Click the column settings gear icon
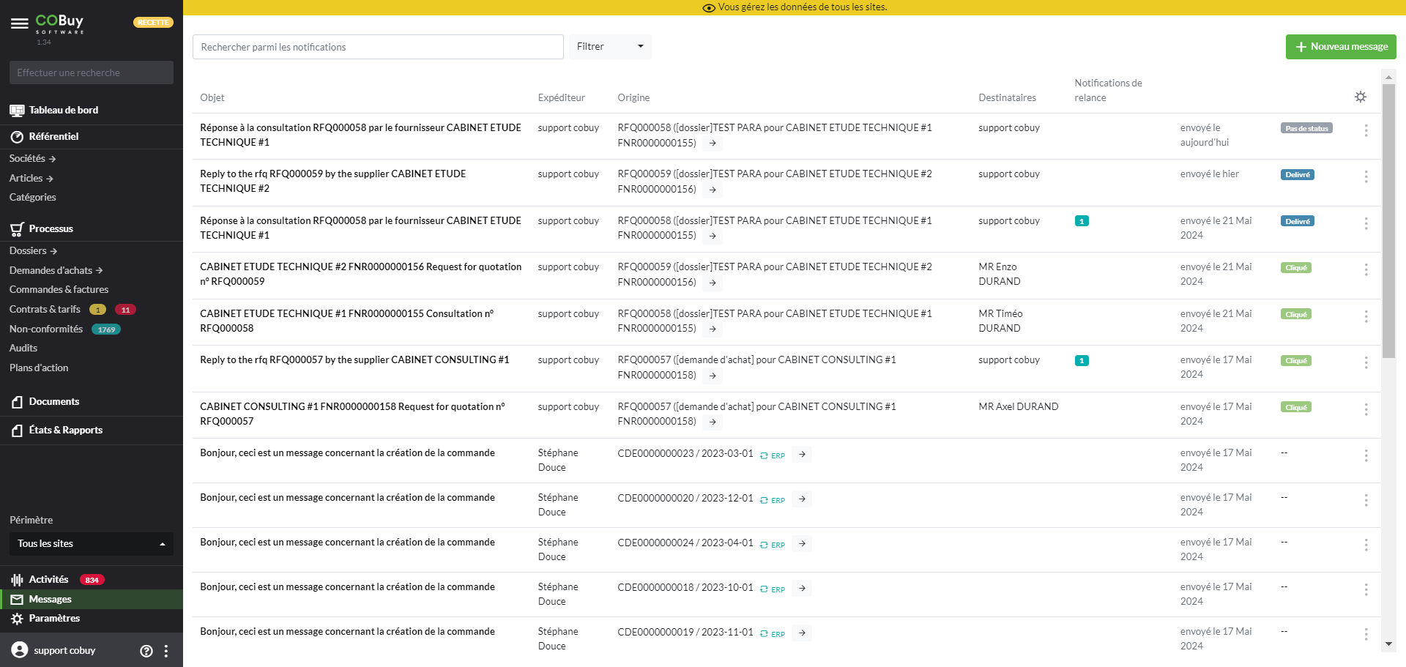Screen dimensions: 1406x667 click(1360, 97)
